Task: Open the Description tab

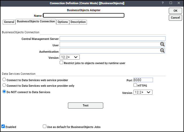Action: [x=78, y=22]
